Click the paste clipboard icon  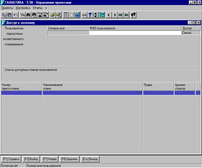(x=10, y=15)
